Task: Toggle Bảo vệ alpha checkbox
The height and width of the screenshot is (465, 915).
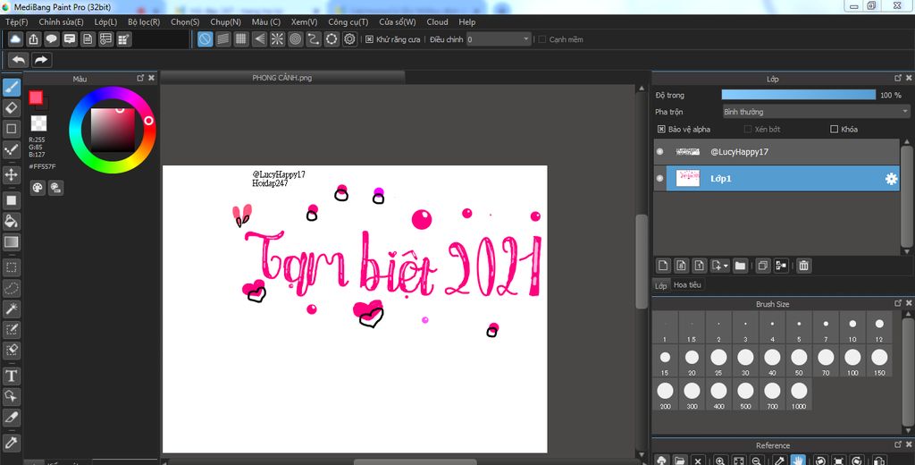Action: coord(661,129)
